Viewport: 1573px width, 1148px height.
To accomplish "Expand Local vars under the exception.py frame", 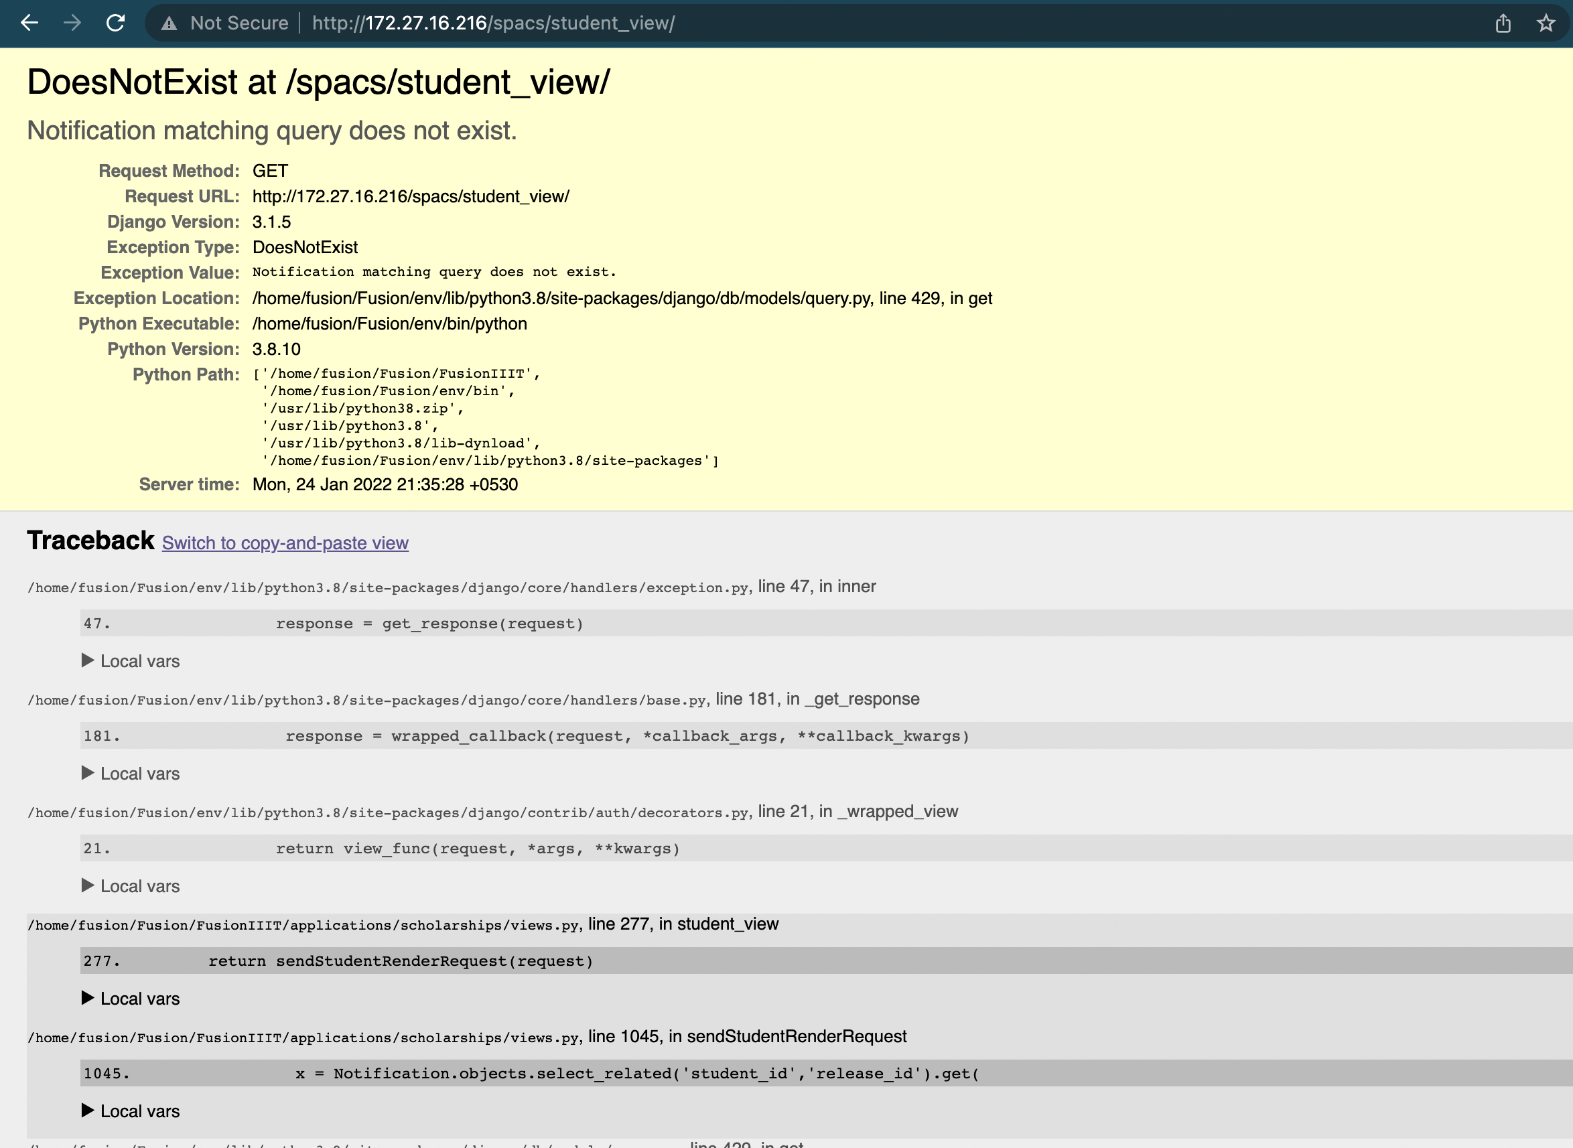I will click(130, 661).
